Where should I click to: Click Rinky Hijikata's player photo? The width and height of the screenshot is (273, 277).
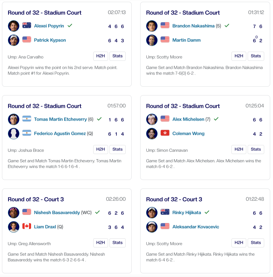(152, 213)
